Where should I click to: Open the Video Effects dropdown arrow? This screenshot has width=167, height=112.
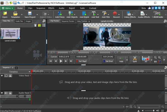(132, 14)
